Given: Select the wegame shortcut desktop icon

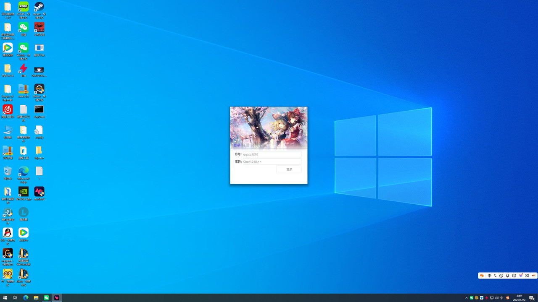Looking at the screenshot, I should (8, 257).
